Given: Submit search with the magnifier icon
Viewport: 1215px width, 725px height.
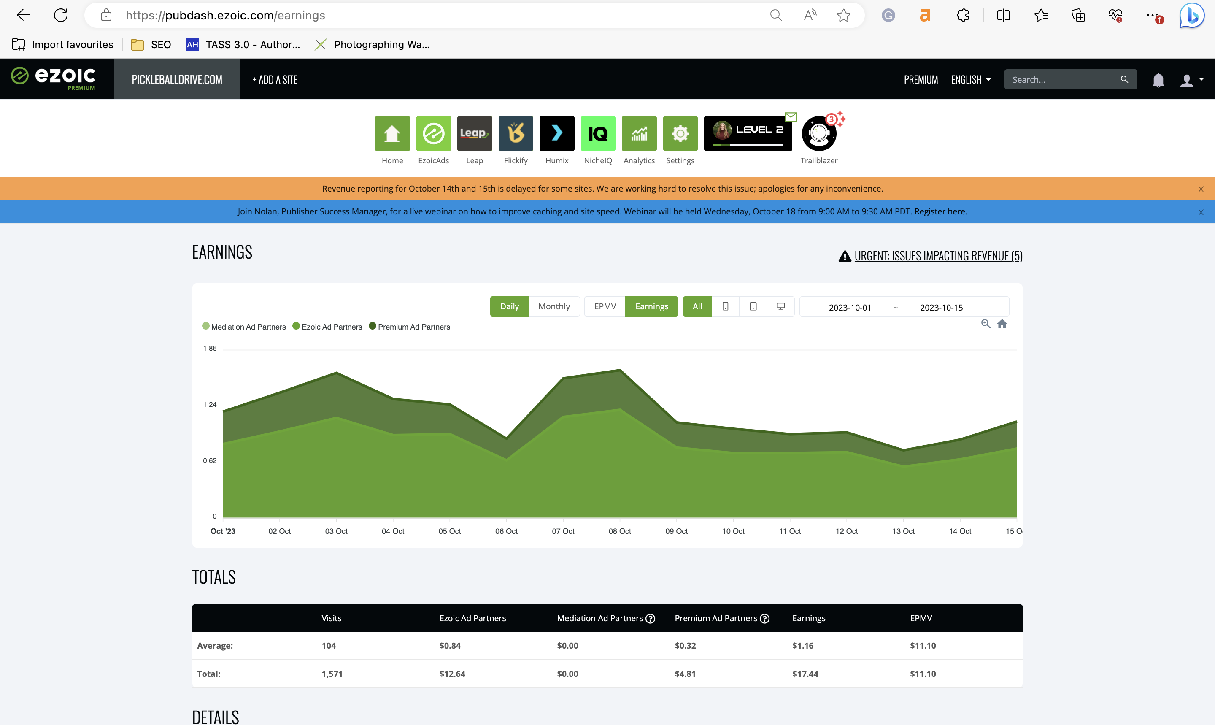Looking at the screenshot, I should coord(1124,79).
